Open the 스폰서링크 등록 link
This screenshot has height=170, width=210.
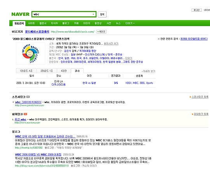pyautogui.click(x=200, y=97)
